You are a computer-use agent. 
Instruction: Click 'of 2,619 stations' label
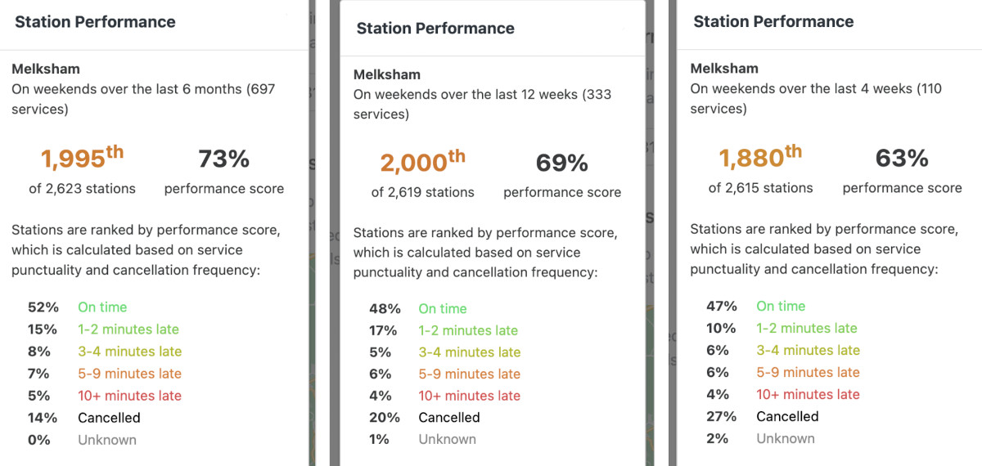point(422,193)
